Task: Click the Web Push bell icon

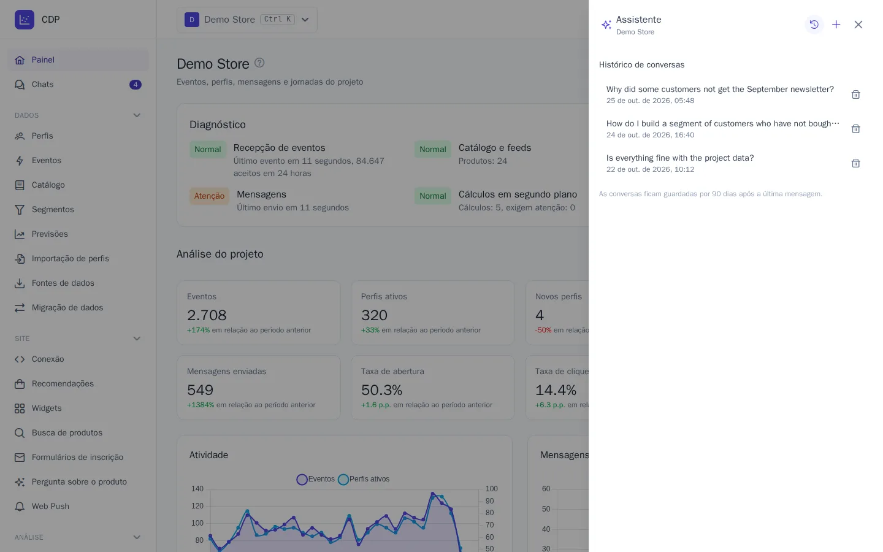Action: [20, 506]
